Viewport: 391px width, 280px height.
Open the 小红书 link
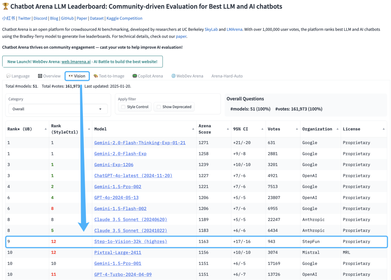[x=8, y=18]
